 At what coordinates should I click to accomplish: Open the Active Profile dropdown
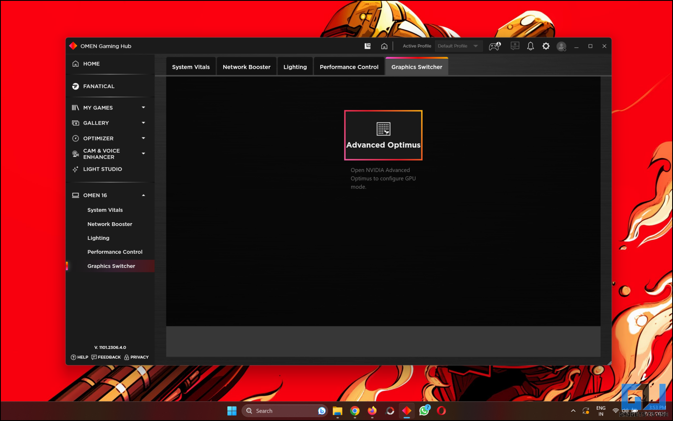[x=458, y=46]
